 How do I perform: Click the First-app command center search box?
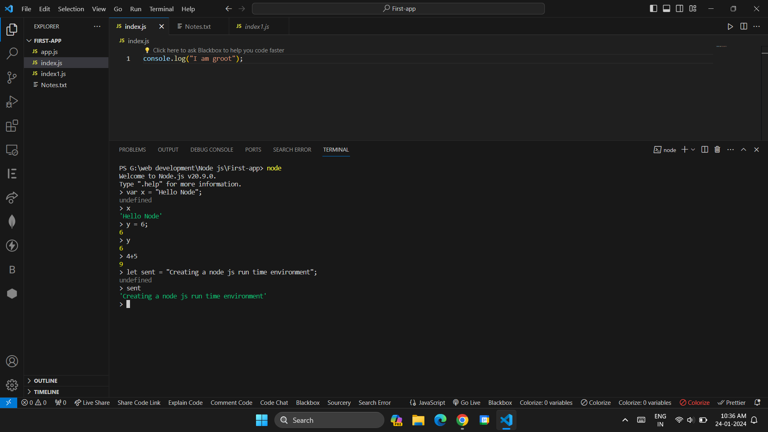[x=398, y=8]
